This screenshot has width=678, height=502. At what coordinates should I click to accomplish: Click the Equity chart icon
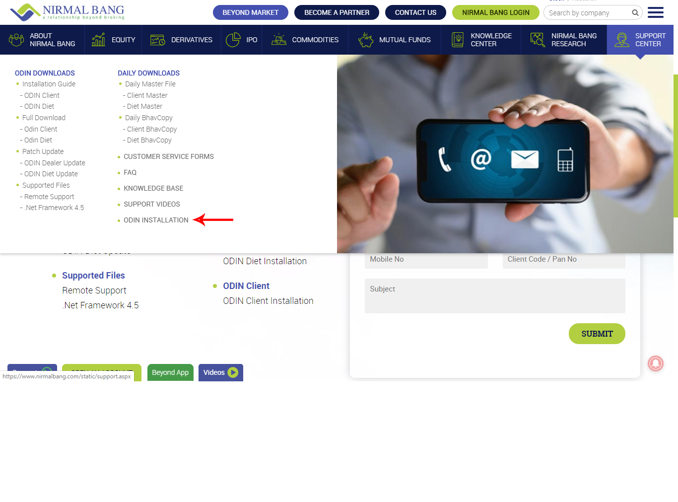98,40
